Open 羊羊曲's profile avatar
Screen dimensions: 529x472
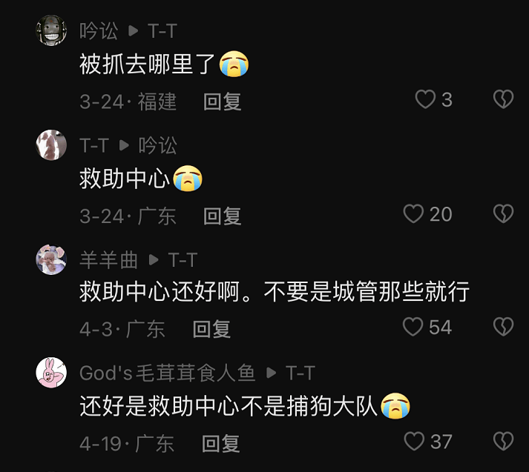(x=51, y=259)
